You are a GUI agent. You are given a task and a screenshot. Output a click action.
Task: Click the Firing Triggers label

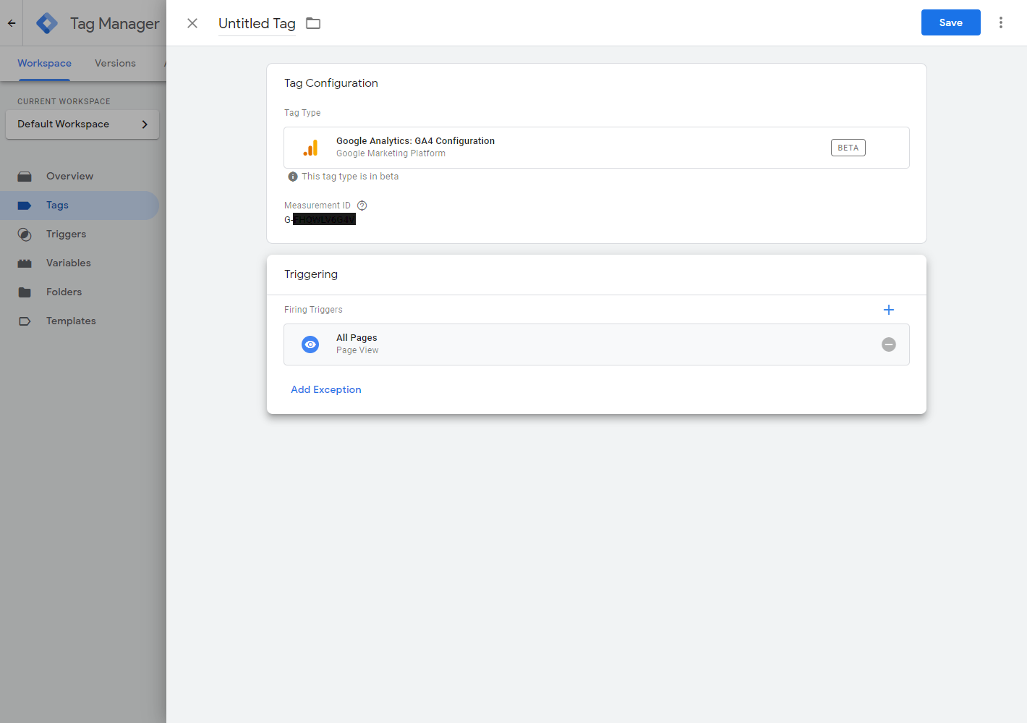(x=313, y=310)
